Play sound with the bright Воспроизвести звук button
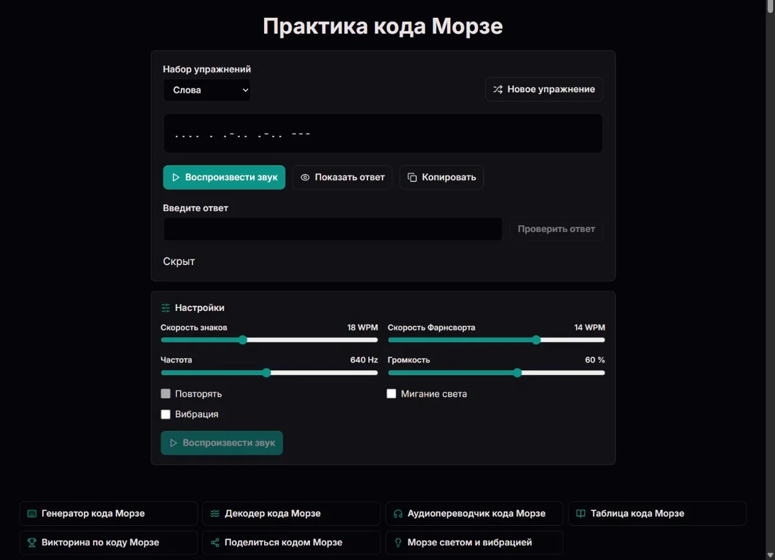Screen dimensions: 775x560 224,177
